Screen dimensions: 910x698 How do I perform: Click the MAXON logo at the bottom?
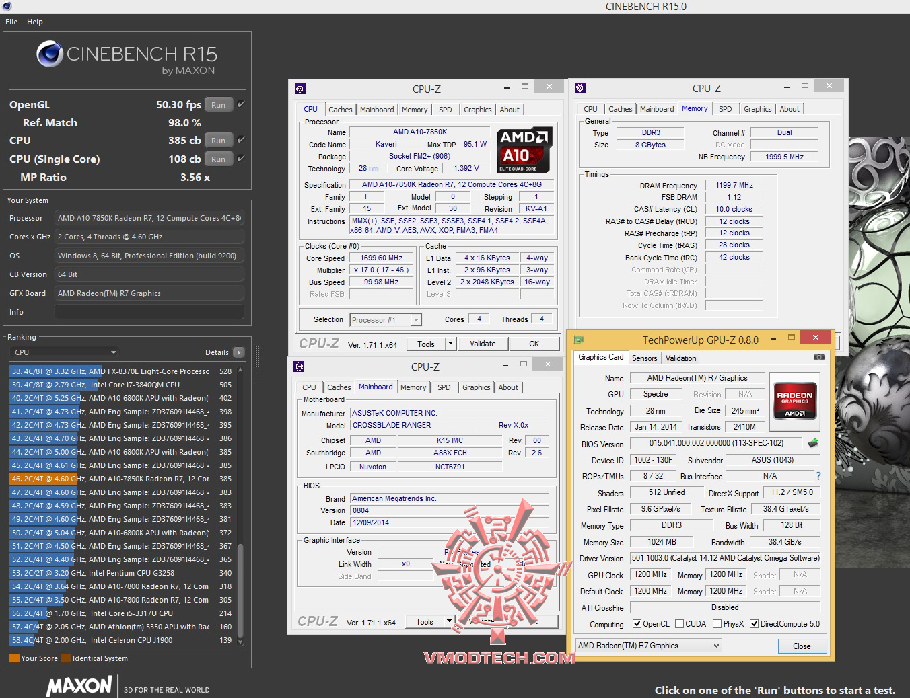(x=79, y=687)
